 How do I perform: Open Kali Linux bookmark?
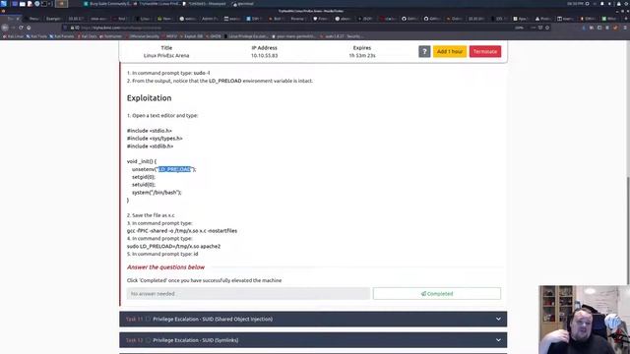point(13,36)
